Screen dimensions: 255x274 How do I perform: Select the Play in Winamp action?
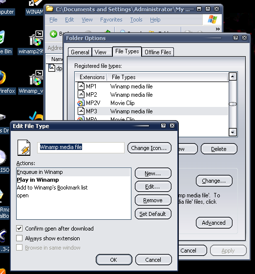pos(74,180)
